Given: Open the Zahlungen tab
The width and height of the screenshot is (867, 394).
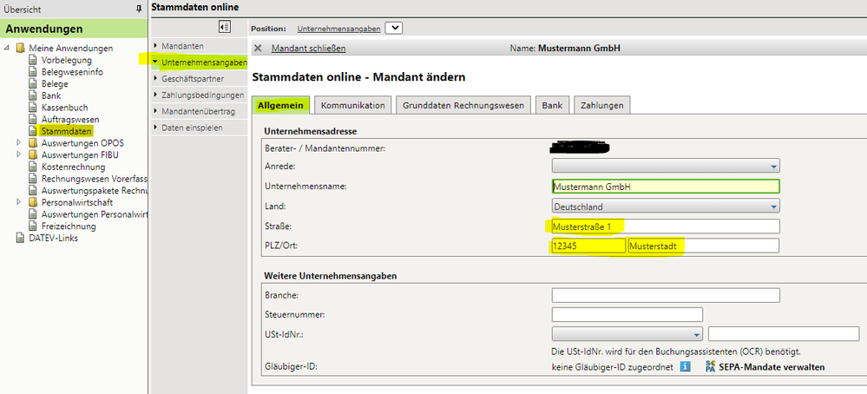Looking at the screenshot, I should click(601, 105).
